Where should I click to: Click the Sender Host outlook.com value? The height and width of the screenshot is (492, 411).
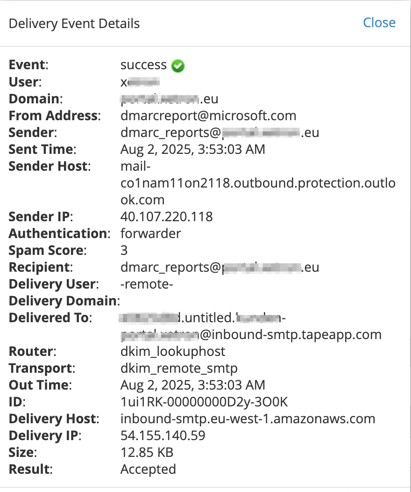258,183
